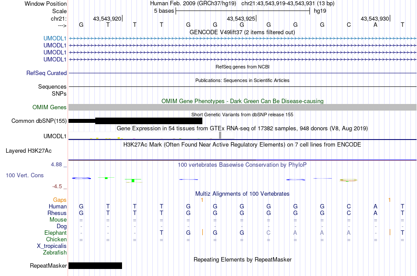Screen dimensions: 417x276
Task: Click the 4.88 conservation scale value
Action: tap(56, 165)
